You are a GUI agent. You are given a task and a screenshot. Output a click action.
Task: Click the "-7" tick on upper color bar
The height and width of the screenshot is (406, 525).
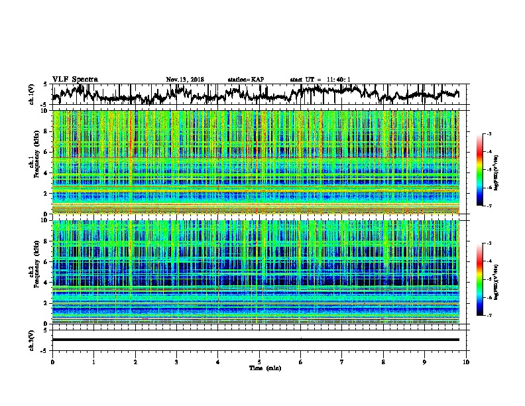click(489, 206)
